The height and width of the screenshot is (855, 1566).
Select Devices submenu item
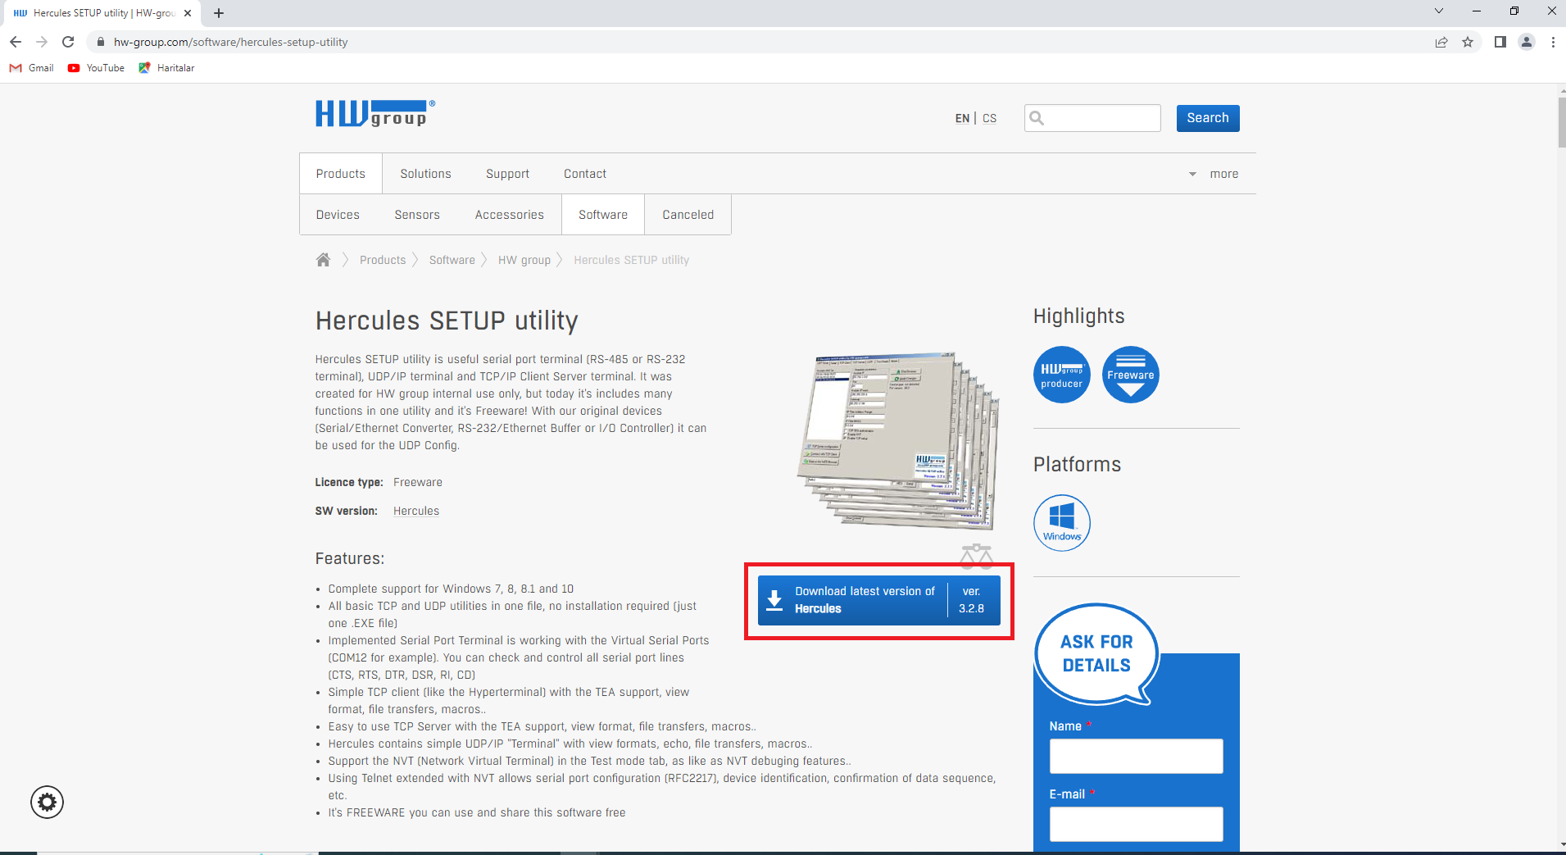[x=338, y=215]
